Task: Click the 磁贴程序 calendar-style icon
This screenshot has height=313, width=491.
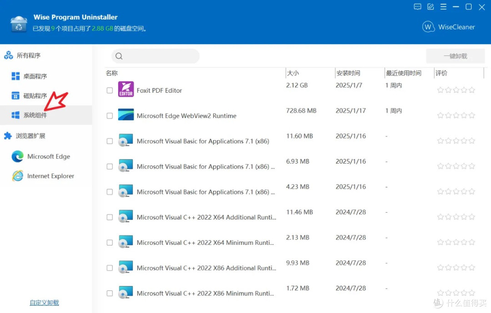Action: pyautogui.click(x=15, y=96)
